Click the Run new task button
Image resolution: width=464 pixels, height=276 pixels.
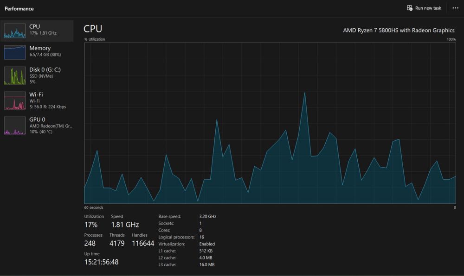(x=424, y=8)
